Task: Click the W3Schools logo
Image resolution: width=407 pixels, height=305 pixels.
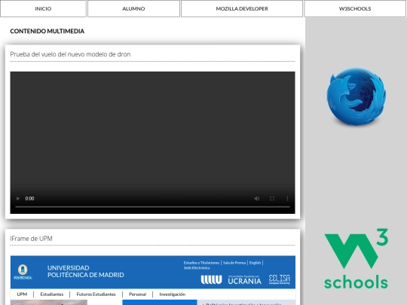Action: pos(356,258)
